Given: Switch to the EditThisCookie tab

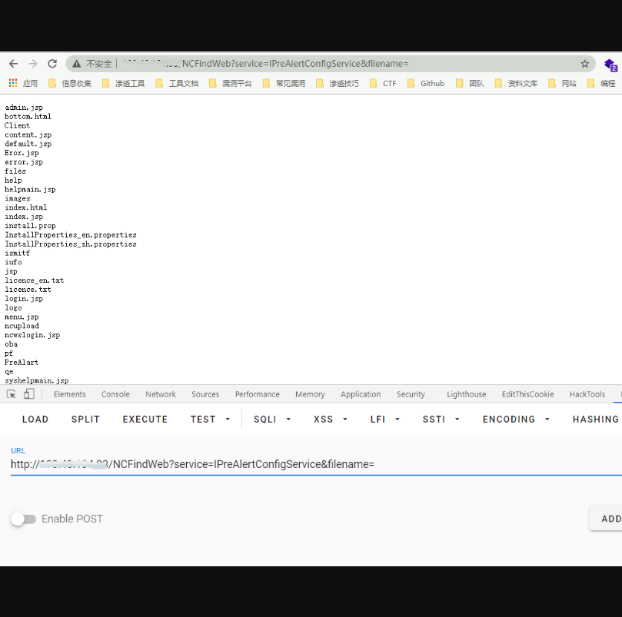Looking at the screenshot, I should pos(528,394).
